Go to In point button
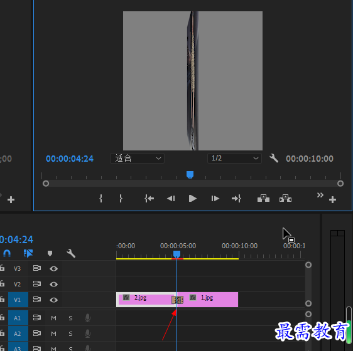353x351 pixels. tap(149, 199)
